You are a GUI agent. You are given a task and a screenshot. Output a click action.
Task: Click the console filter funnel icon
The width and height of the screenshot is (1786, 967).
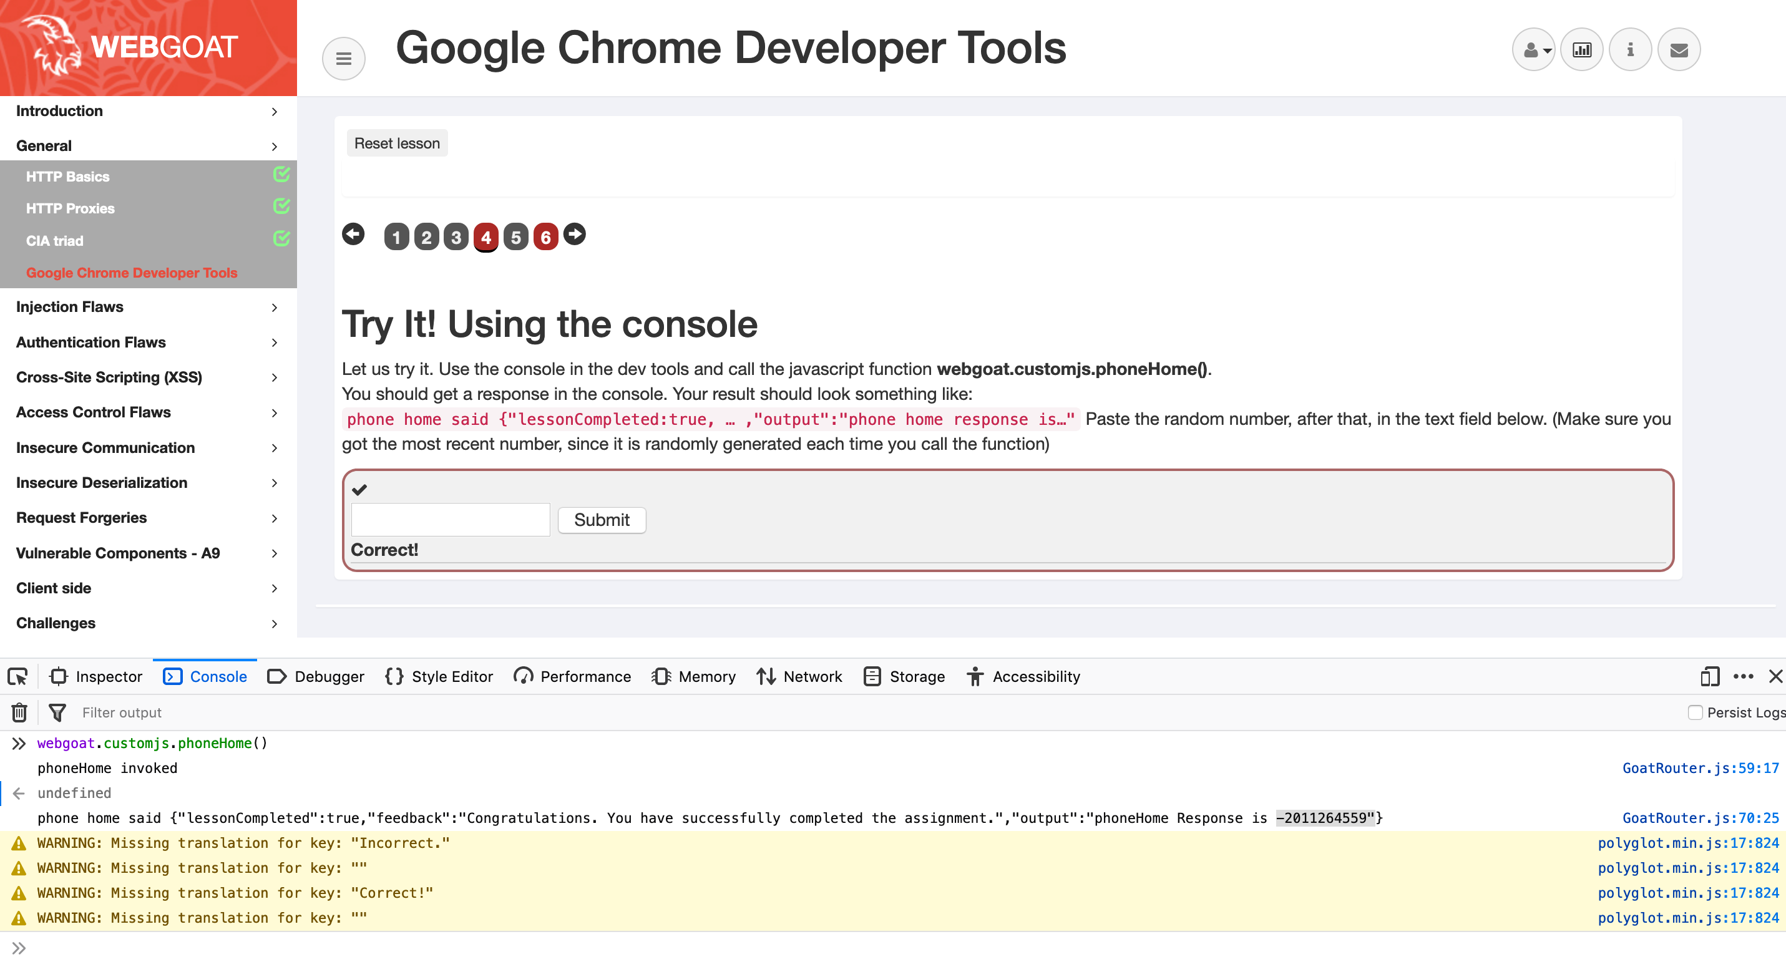point(57,712)
